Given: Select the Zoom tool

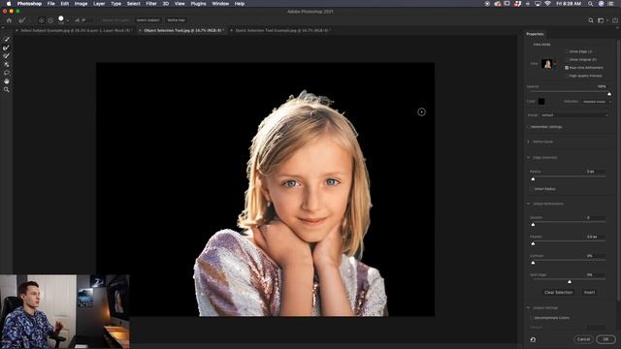Looking at the screenshot, I should (x=7, y=90).
